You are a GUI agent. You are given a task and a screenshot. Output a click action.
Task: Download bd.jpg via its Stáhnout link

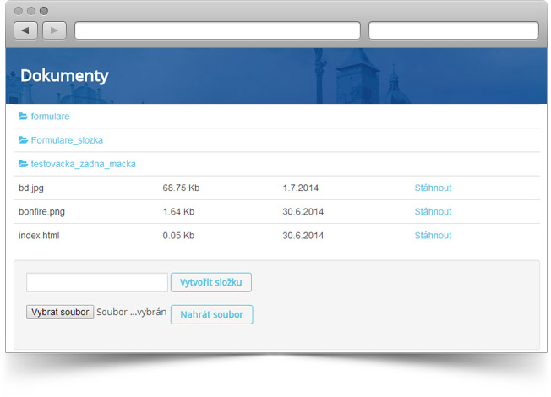[433, 188]
